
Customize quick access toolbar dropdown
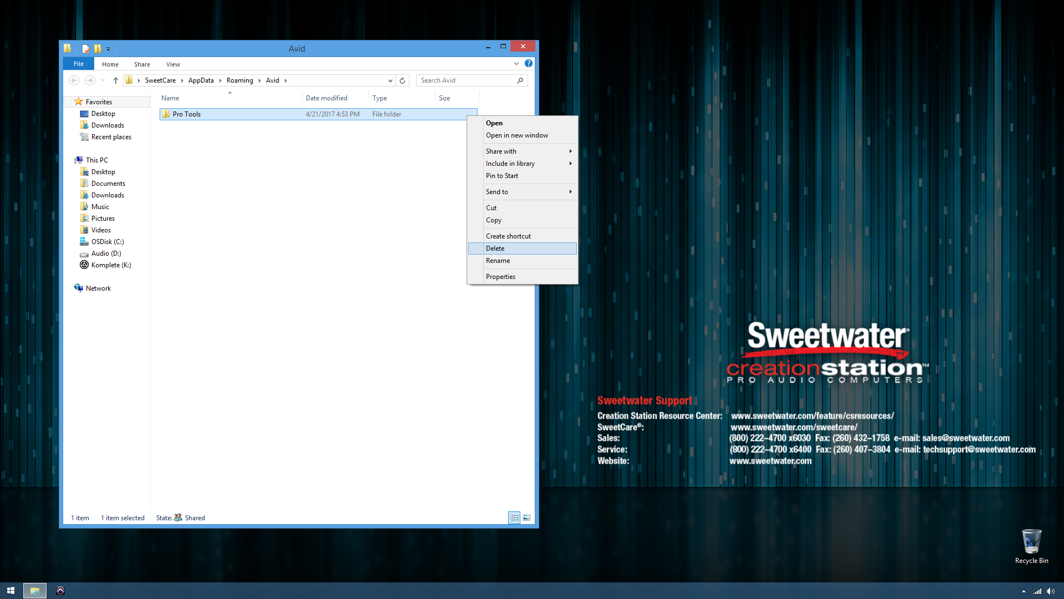tap(109, 49)
